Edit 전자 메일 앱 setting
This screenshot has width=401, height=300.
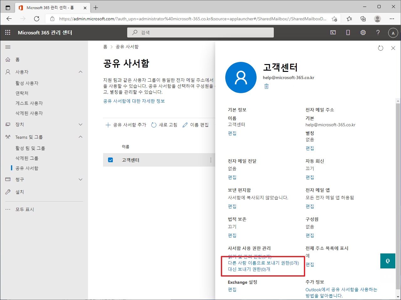point(310,207)
